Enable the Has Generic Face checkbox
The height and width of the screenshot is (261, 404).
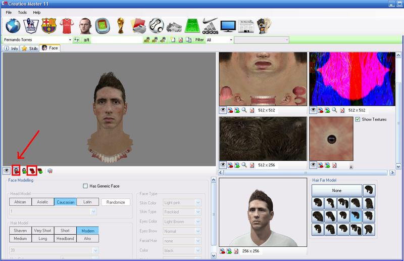(85, 186)
